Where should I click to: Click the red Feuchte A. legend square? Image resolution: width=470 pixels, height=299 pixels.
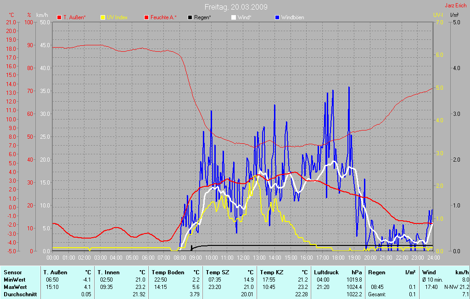pos(146,17)
